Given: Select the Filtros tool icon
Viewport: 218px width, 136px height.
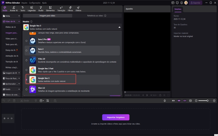Looking at the screenshot, I should (70, 9).
